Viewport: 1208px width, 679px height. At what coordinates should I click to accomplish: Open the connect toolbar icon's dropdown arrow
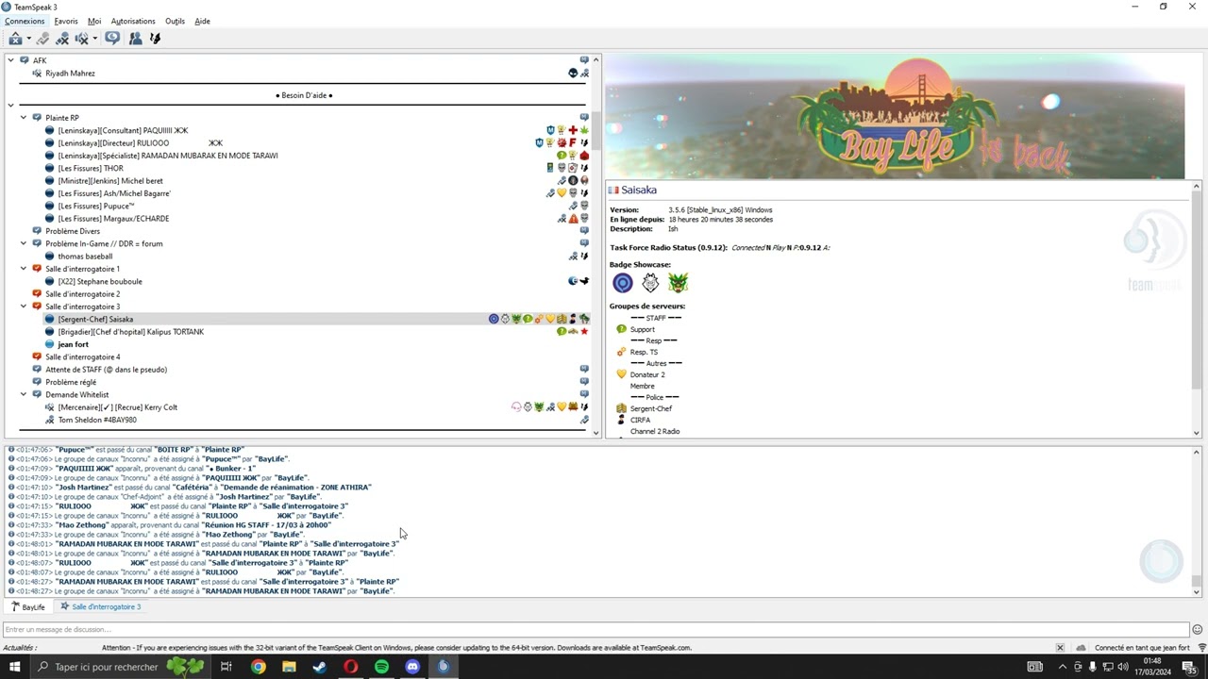click(28, 39)
